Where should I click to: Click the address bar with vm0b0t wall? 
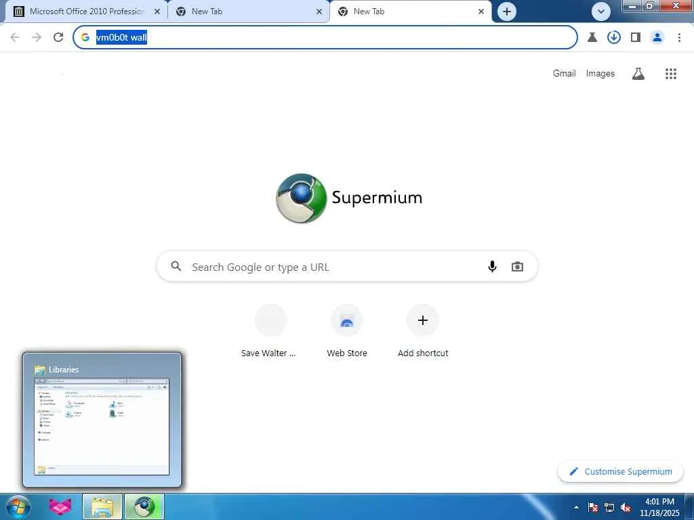coord(325,37)
